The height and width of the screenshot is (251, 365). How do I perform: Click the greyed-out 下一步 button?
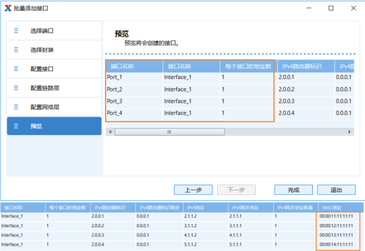coord(236,190)
